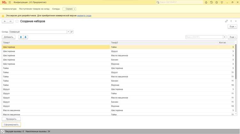
Task: Open the selected Склад item card
Action: (x=72, y=32)
